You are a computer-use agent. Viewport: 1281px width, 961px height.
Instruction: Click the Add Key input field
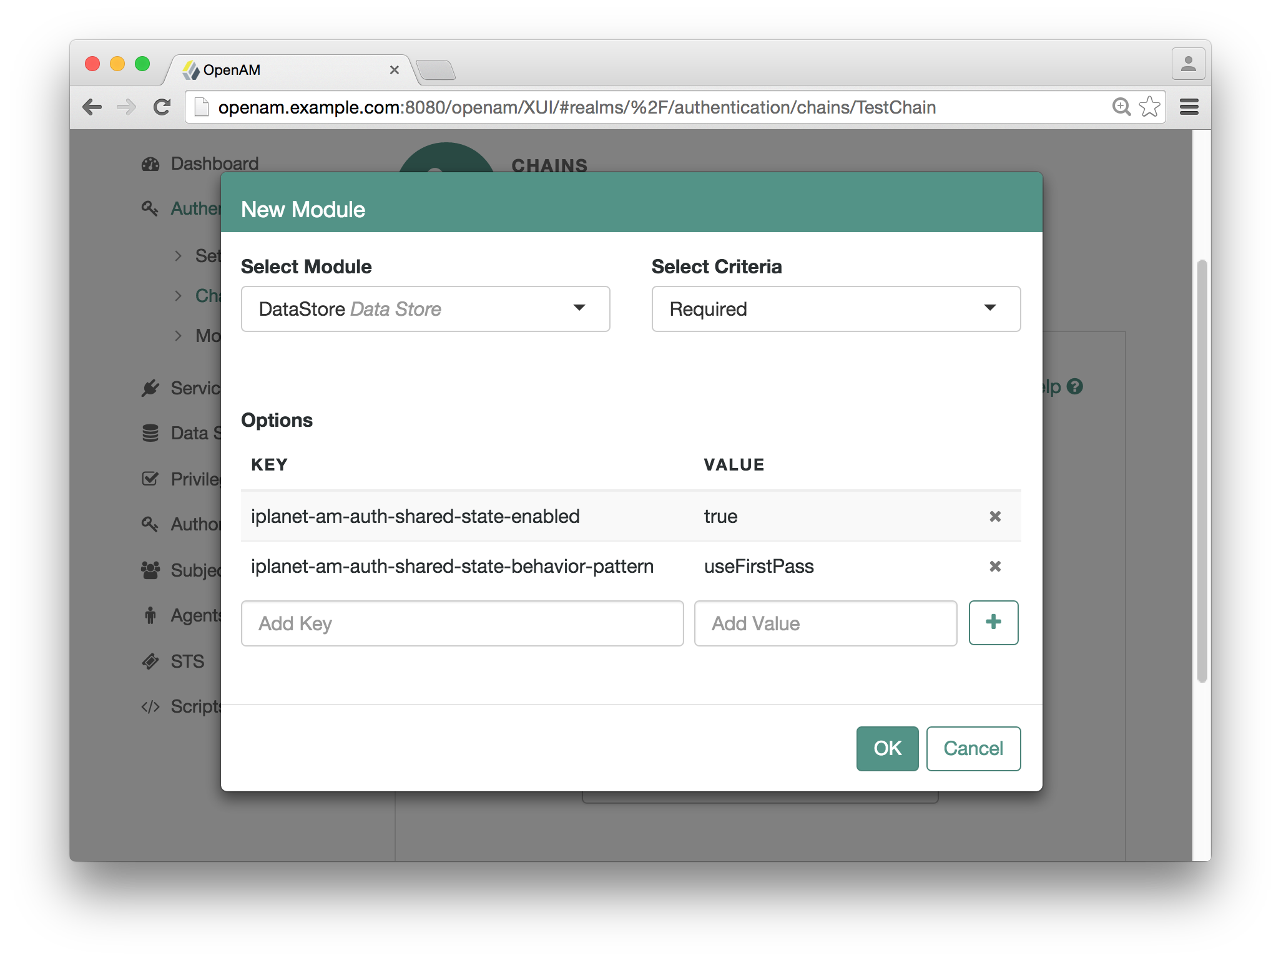(462, 623)
